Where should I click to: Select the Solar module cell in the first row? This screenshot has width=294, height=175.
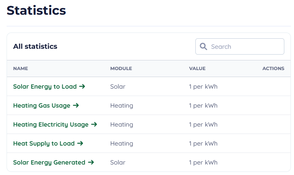point(118,86)
